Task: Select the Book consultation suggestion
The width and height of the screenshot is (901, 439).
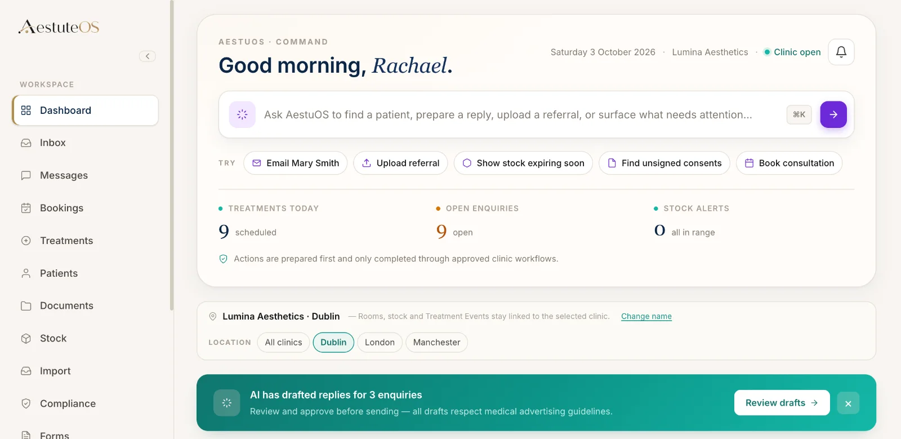Action: point(790,163)
